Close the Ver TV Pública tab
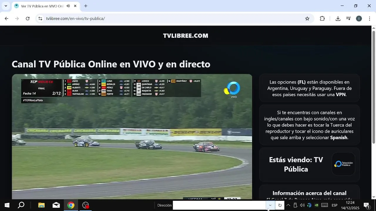Image resolution: width=376 pixels, height=211 pixels. [75, 6]
